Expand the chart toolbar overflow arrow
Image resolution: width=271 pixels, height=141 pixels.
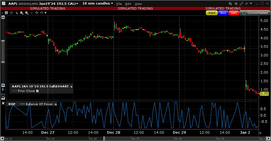coord(46,13)
